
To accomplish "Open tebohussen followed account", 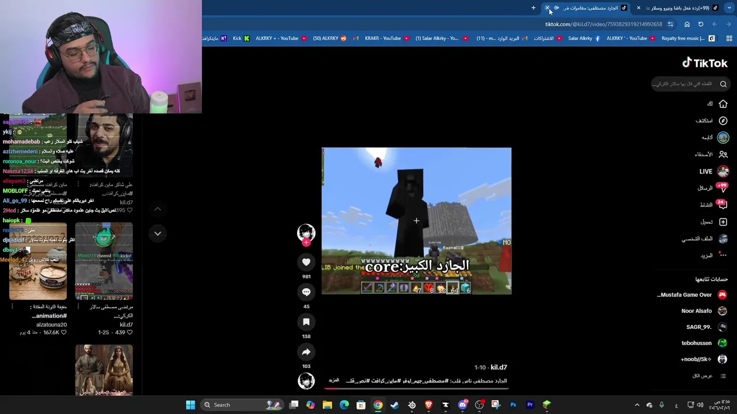I will point(704,343).
